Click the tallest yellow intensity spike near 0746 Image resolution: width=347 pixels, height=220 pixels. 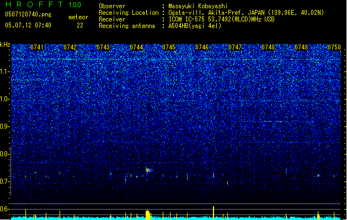pyautogui.click(x=213, y=213)
